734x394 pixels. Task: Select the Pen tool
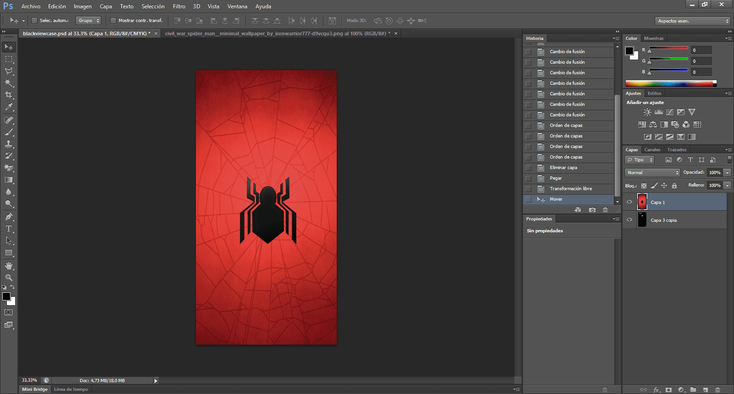[9, 217]
